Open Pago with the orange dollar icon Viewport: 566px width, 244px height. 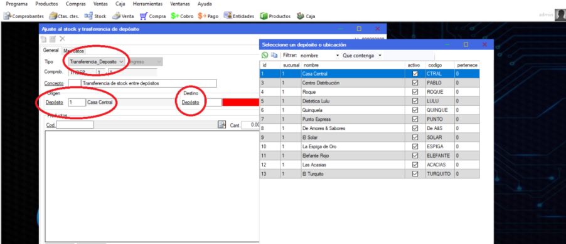click(x=208, y=16)
